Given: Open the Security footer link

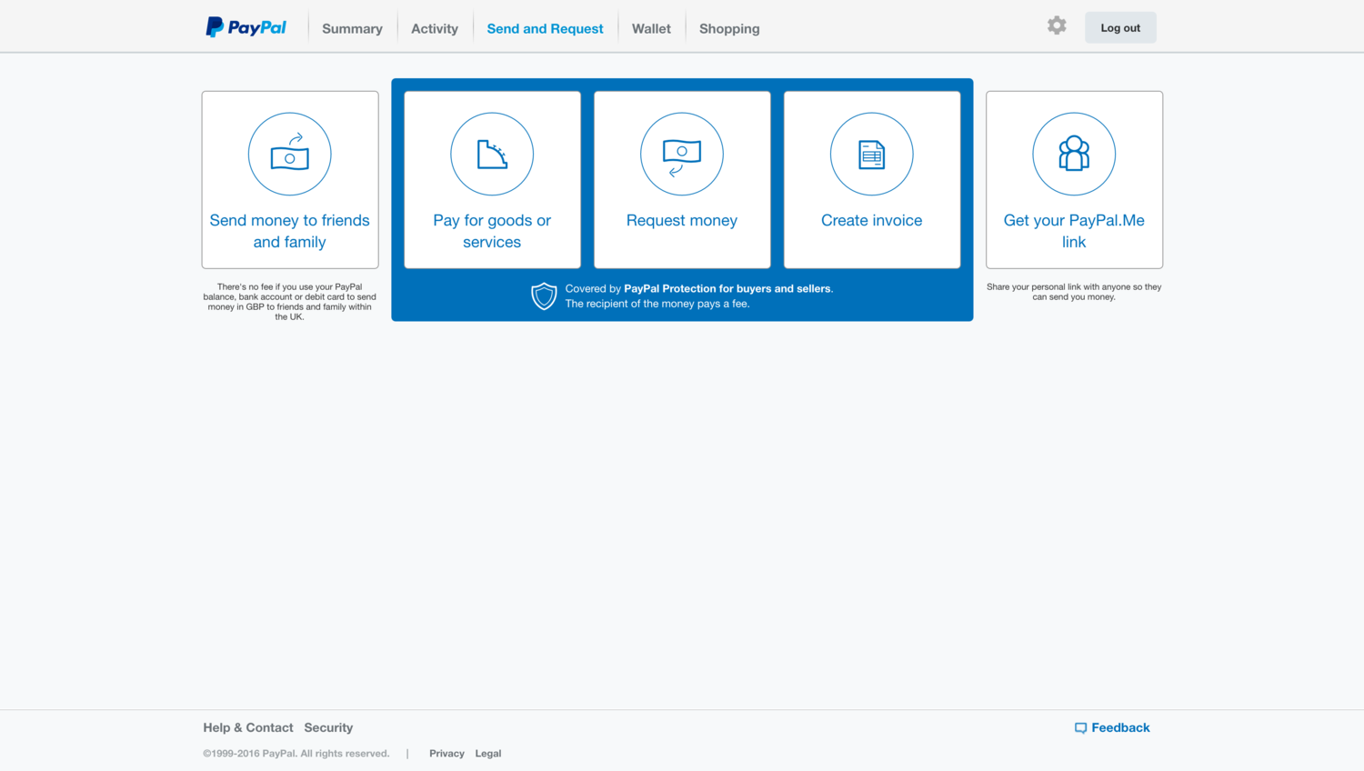Looking at the screenshot, I should pos(328,727).
